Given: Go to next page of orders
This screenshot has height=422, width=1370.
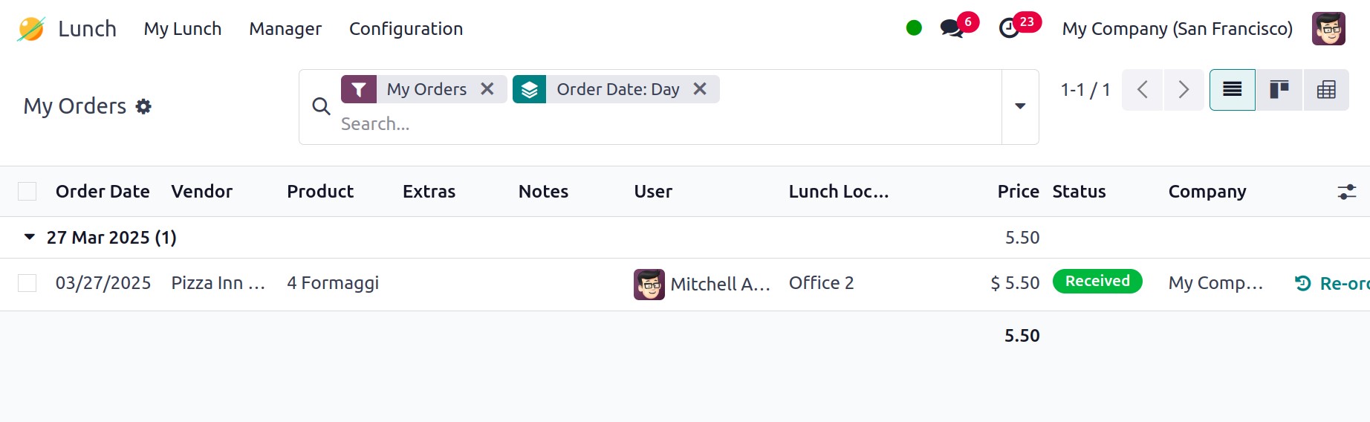Looking at the screenshot, I should pos(1184,90).
